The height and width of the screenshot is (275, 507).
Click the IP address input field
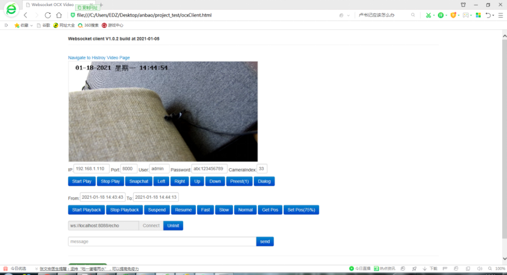92,169
